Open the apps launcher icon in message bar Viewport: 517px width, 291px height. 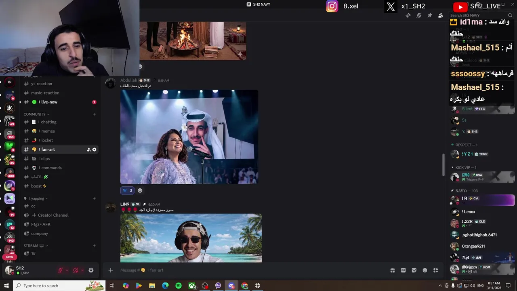point(436,270)
